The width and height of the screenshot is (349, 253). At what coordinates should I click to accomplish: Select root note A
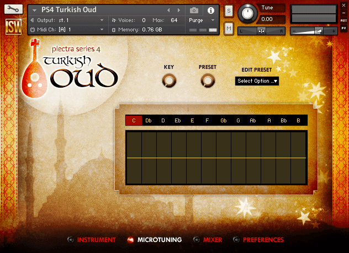click(269, 121)
